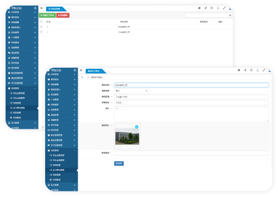Click the sidebar collapse hamburger icon in the edit form window
The width and height of the screenshot is (278, 197).
81,70
